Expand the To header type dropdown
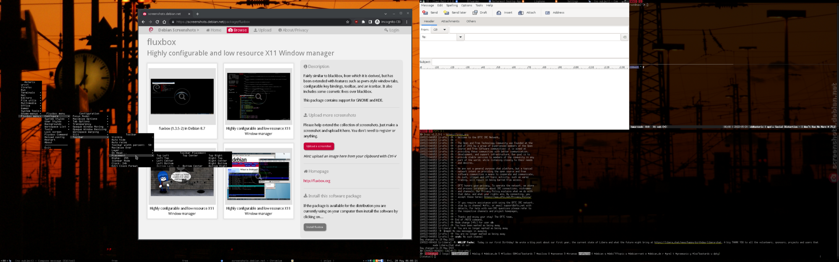The image size is (839, 262). (460, 37)
